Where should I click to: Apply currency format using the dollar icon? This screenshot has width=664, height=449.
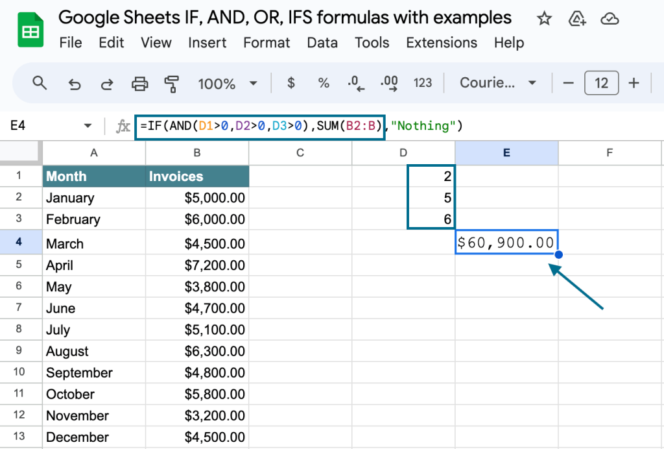(290, 83)
